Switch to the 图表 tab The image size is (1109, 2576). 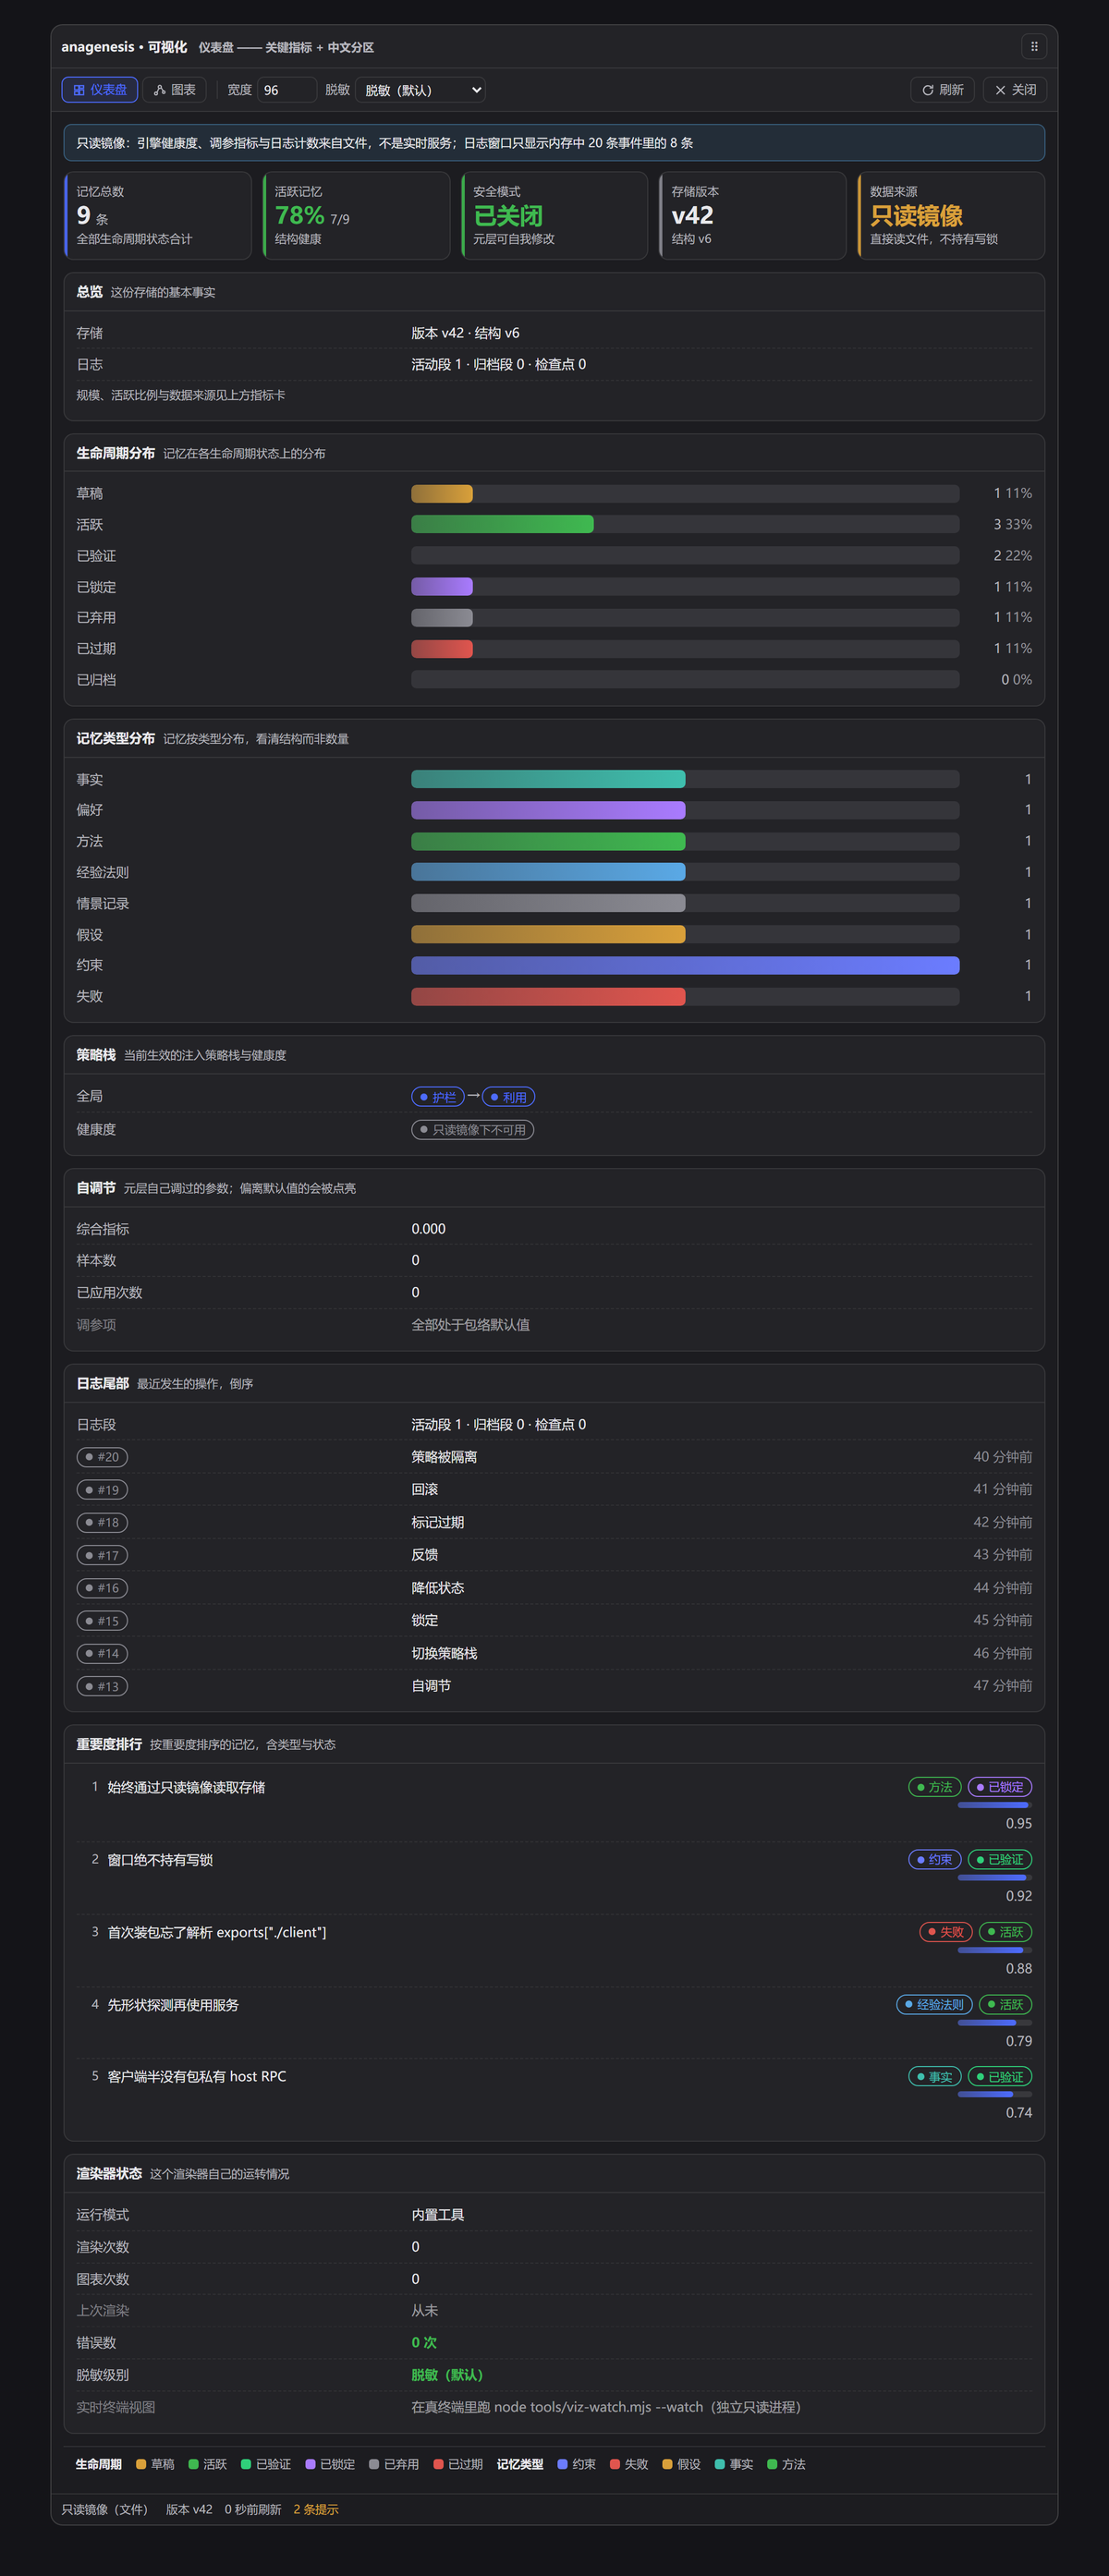pyautogui.click(x=175, y=90)
